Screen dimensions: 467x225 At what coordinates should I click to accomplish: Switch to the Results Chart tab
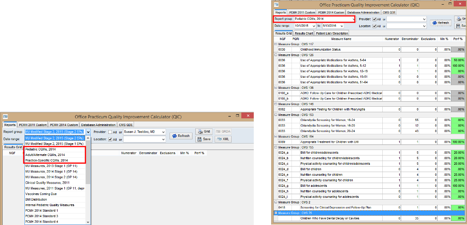(x=304, y=33)
